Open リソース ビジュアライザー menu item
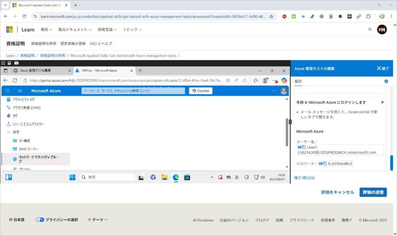 click(25, 124)
